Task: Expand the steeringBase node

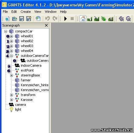Action: pos(11,75)
